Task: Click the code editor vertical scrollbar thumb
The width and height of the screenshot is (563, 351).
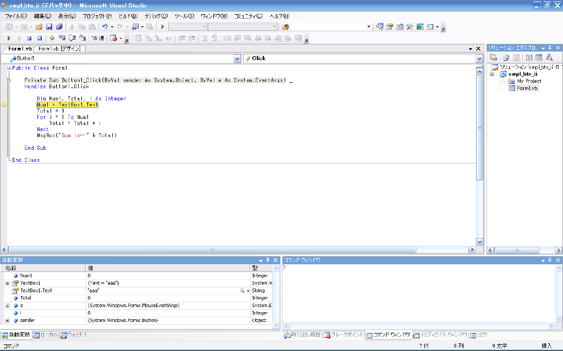Action: click(x=479, y=128)
